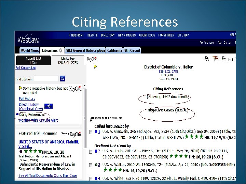The height and width of the screenshot is (184, 246).
Task: Click the Showing 1647 documents text
Action: (168, 97)
